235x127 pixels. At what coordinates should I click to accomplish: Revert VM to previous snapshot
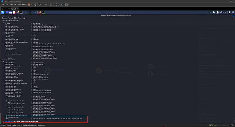click(x=43, y=5)
